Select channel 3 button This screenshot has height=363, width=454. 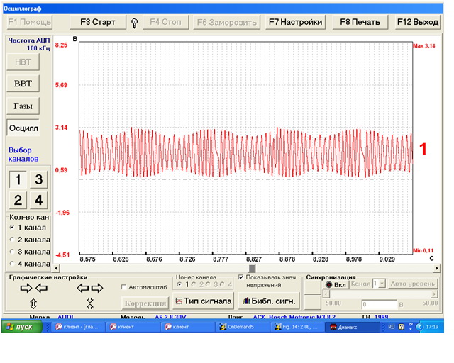[38, 180]
